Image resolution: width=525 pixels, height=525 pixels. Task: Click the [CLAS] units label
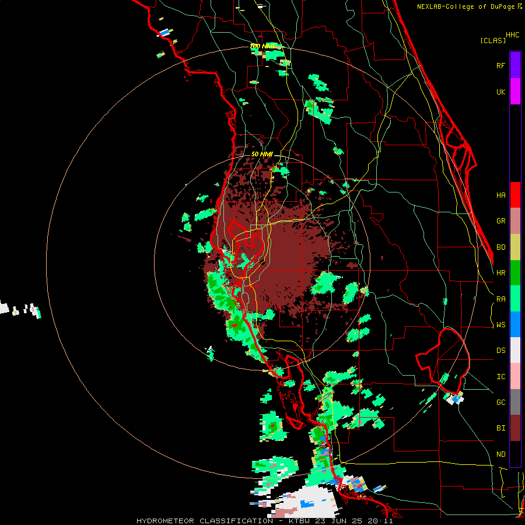[x=493, y=41]
